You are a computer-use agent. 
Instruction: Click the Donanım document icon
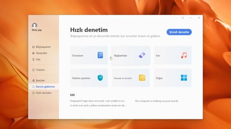pos(100,55)
